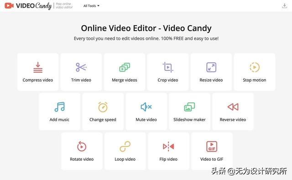Click the Merge videos icon
The height and width of the screenshot is (180, 292).
click(125, 67)
